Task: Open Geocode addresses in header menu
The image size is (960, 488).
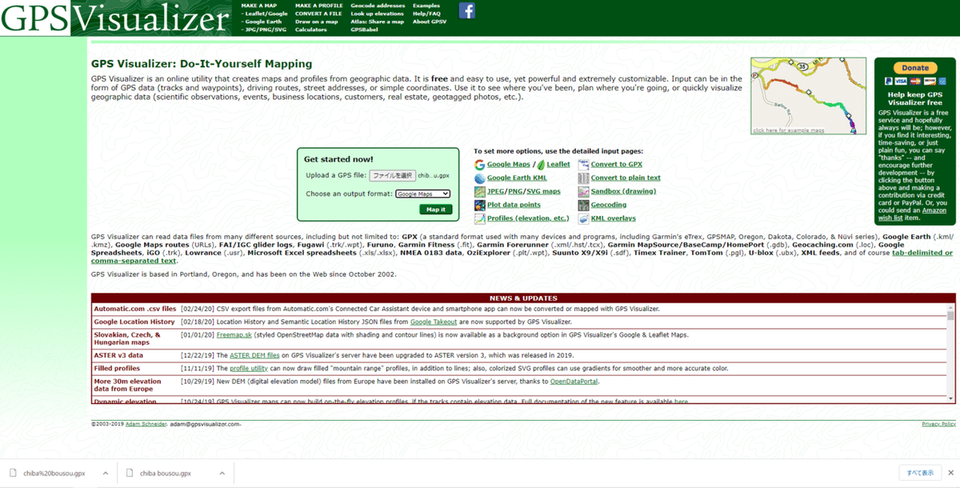Action: click(x=376, y=6)
